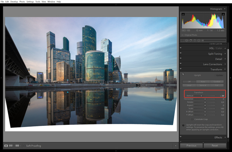
Task: Click the Scale slider handle
Action: [x=205, y=109]
